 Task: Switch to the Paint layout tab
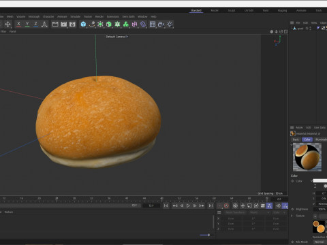tap(266, 10)
